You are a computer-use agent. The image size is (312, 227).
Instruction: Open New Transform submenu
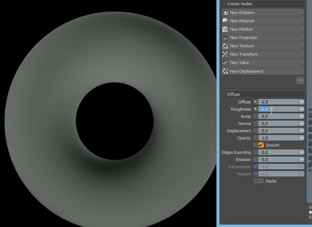pyautogui.click(x=303, y=57)
